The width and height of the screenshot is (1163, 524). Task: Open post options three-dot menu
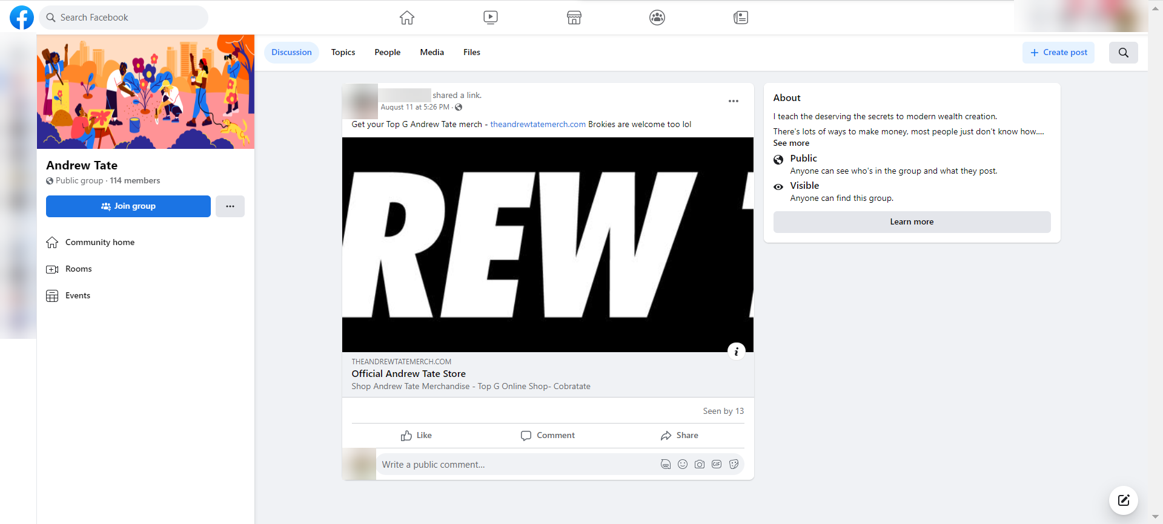tap(733, 101)
